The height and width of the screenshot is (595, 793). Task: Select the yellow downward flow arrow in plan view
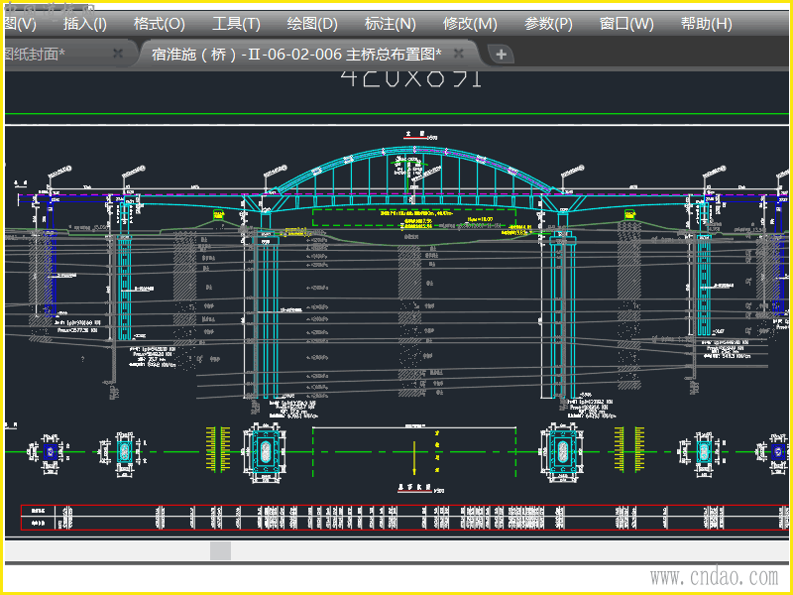click(x=414, y=459)
